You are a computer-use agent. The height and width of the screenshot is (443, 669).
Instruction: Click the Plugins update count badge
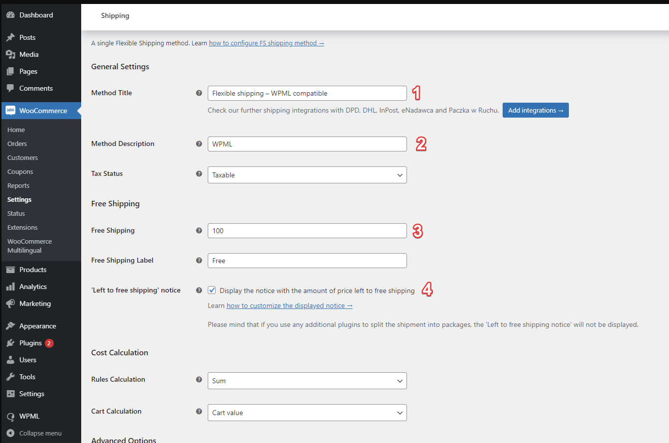pyautogui.click(x=49, y=343)
